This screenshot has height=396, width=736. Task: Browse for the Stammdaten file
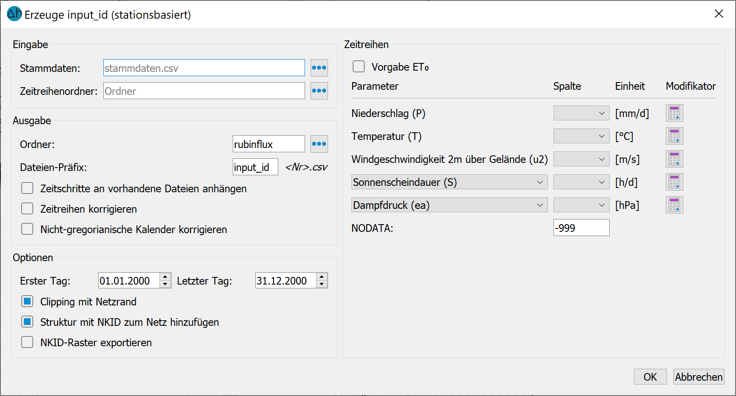pos(319,68)
